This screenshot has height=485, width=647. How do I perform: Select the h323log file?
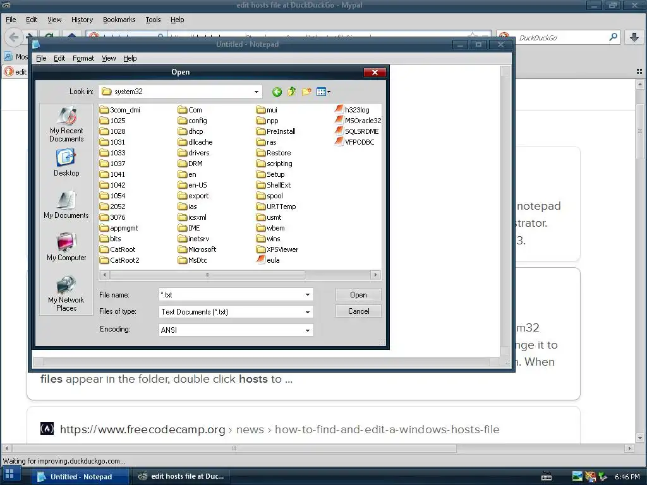tap(352, 110)
